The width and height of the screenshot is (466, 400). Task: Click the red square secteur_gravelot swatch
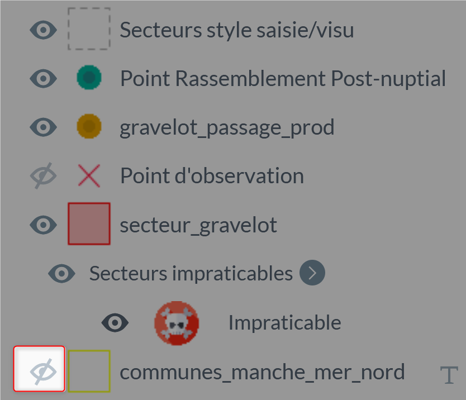coord(89,224)
